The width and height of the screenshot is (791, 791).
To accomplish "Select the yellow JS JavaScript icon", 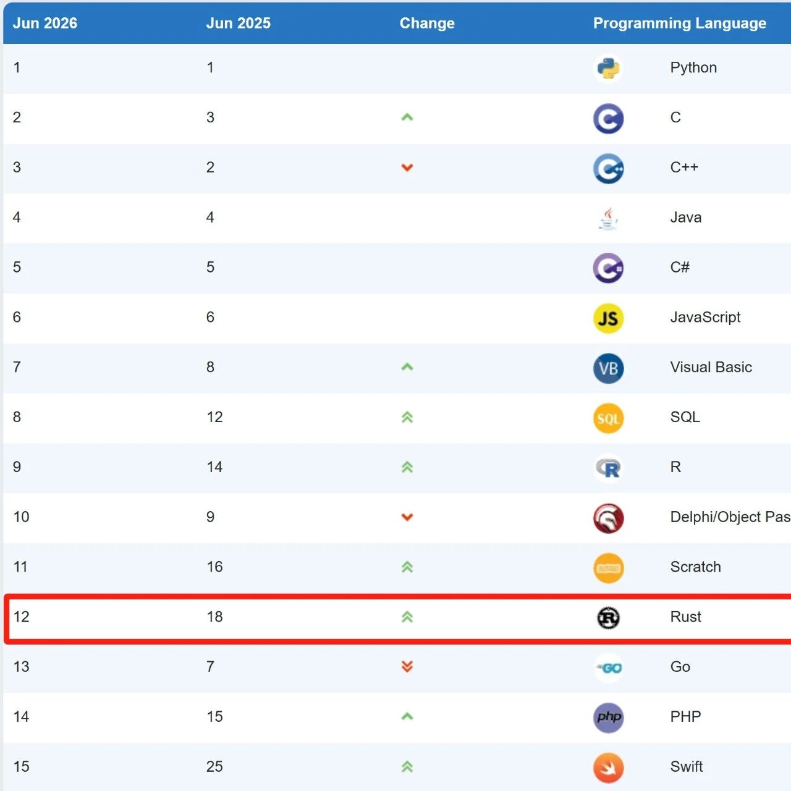I will [608, 318].
